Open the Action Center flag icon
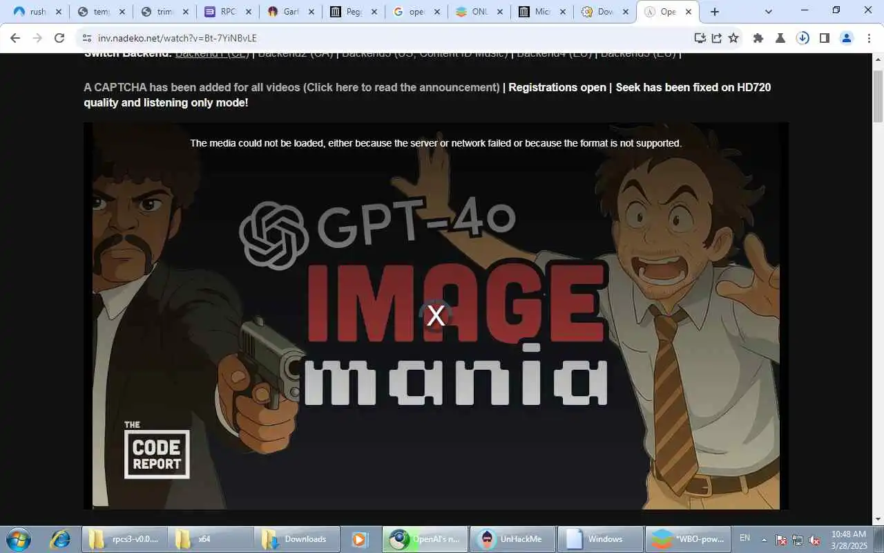The height and width of the screenshot is (553, 884). 781,540
